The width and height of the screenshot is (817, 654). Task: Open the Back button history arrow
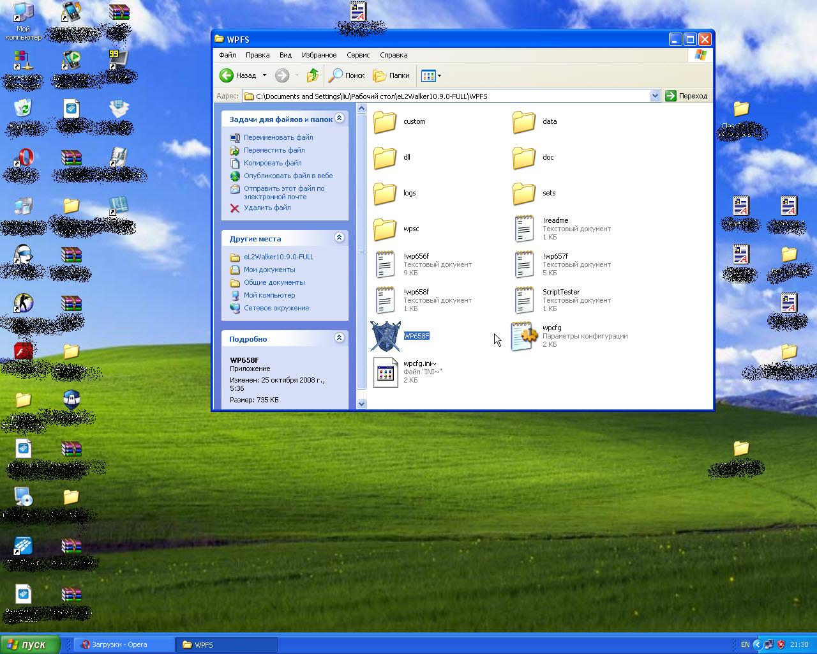tap(264, 75)
